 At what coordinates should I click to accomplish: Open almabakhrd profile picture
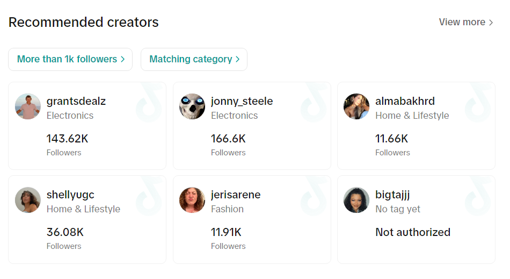click(356, 106)
